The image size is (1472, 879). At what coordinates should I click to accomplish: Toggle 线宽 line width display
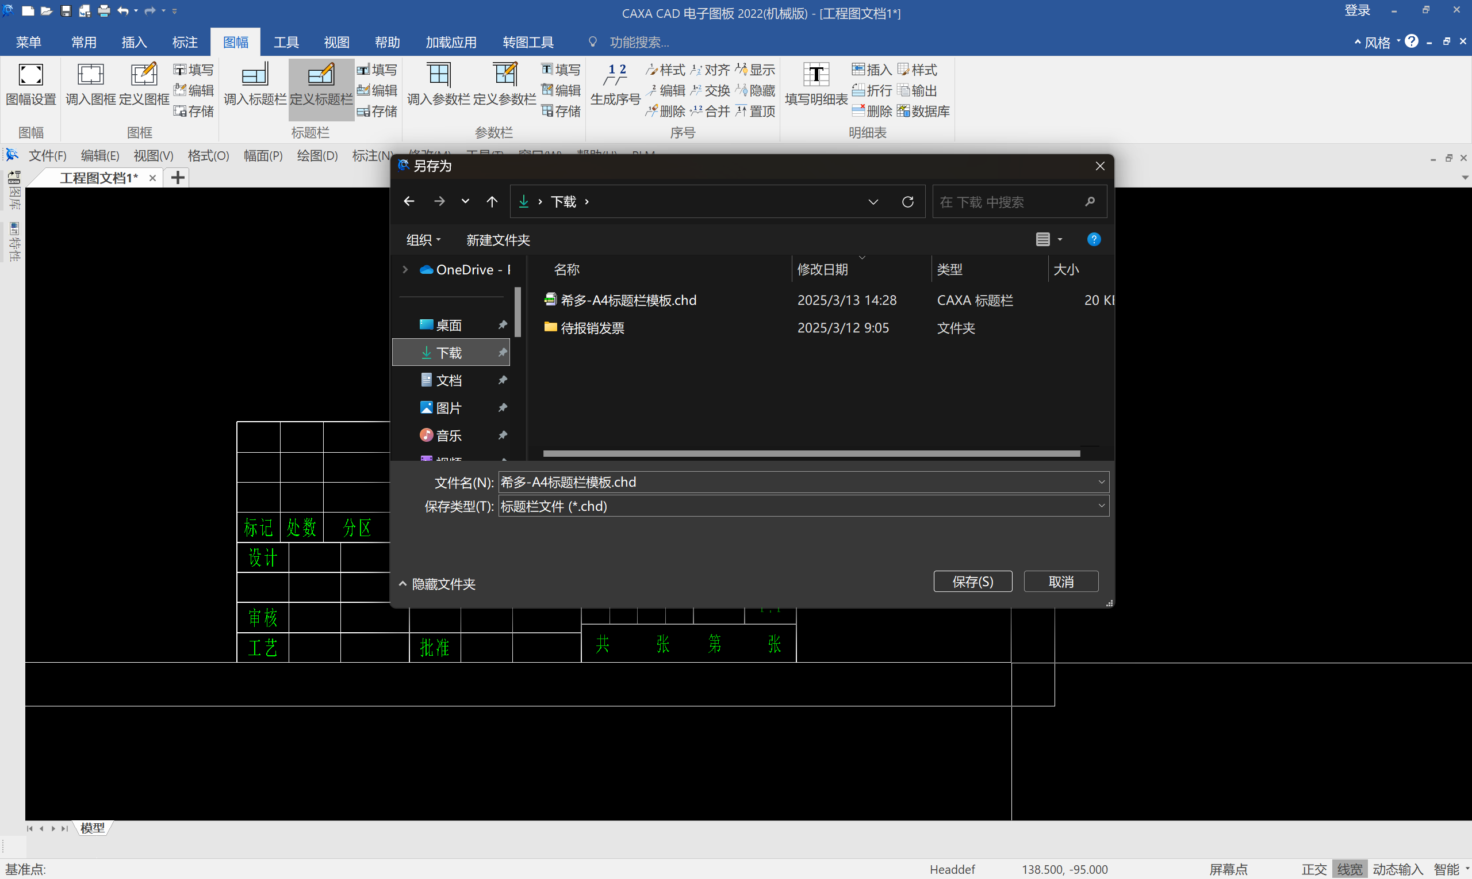[1350, 869]
